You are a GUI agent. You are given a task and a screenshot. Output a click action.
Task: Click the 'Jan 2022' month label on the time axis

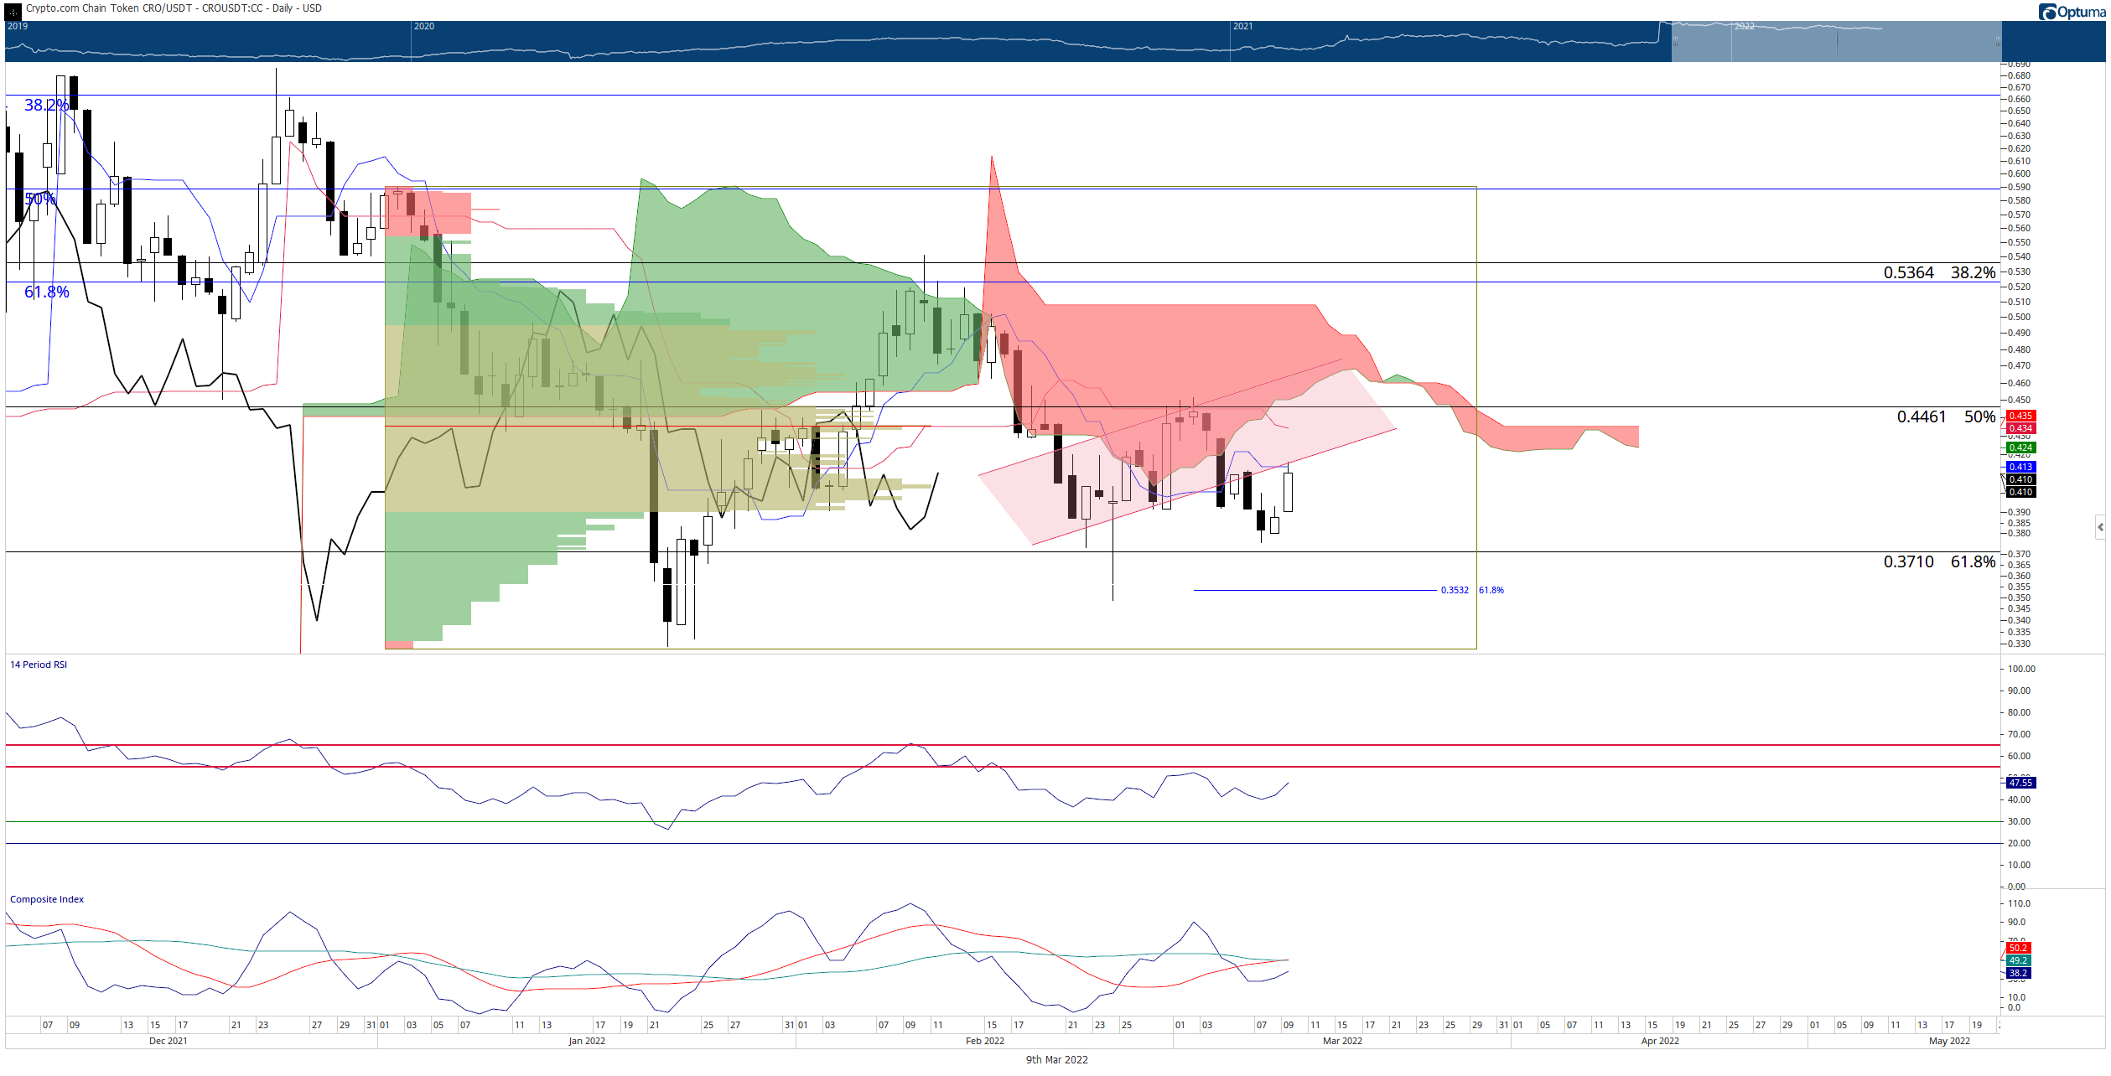pyautogui.click(x=587, y=1041)
